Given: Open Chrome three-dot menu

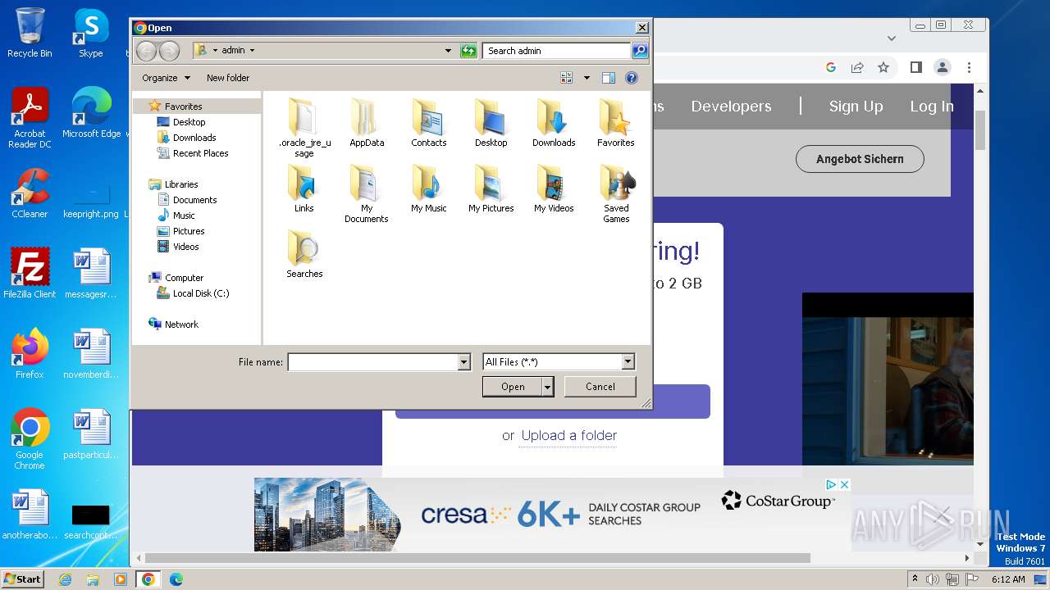Looking at the screenshot, I should point(969,67).
